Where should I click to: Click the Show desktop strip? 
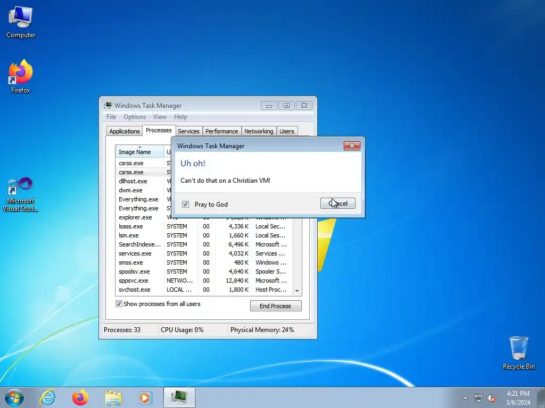pyautogui.click(x=542, y=397)
